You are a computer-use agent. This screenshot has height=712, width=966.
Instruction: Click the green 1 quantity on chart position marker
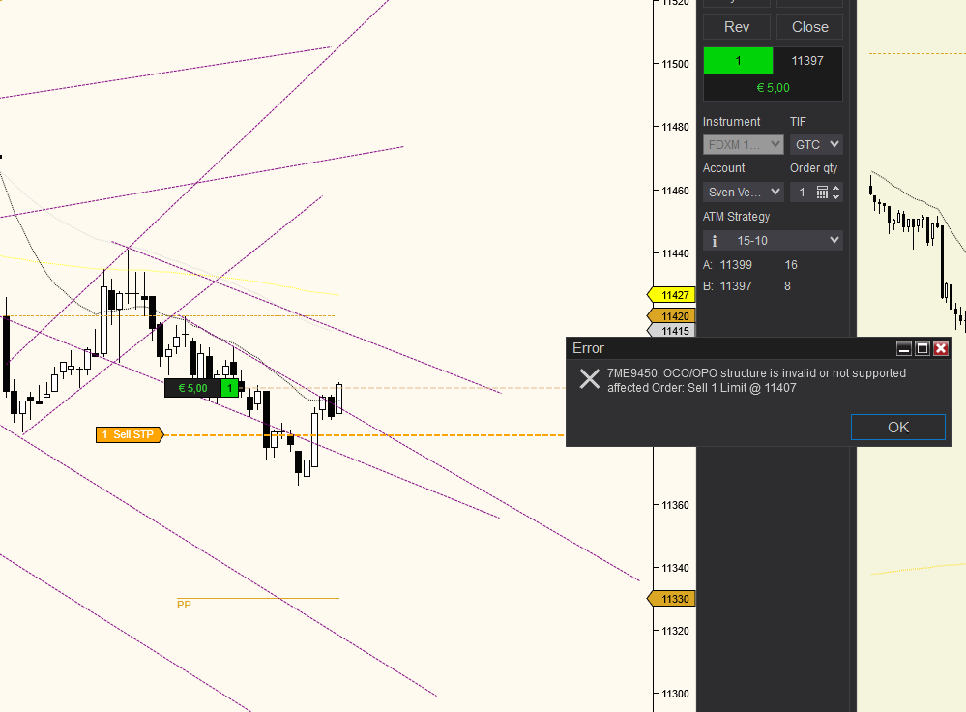(x=230, y=388)
